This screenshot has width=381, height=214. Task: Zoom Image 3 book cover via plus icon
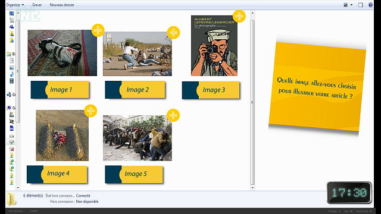[x=239, y=16]
